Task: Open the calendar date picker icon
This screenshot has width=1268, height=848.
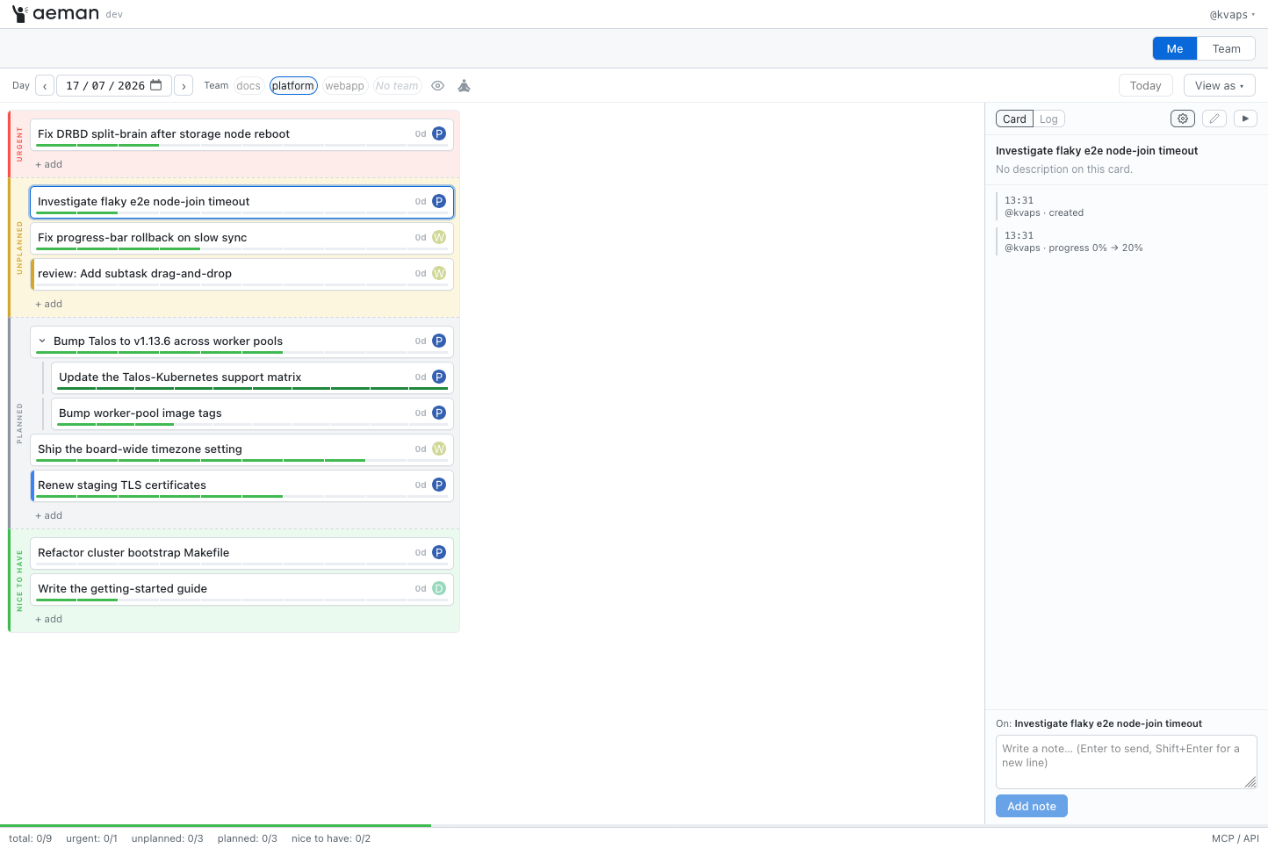Action: 156,85
